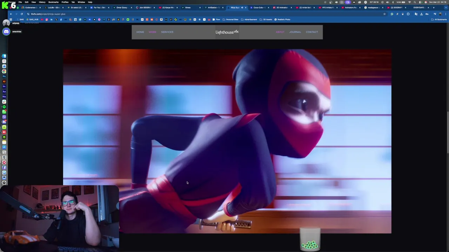The width and height of the screenshot is (449, 252).
Task: Open Media Encoder from the dock
Action: 4,96
